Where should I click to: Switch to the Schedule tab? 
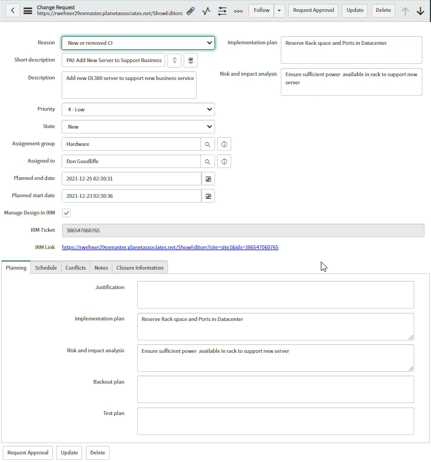tap(46, 267)
